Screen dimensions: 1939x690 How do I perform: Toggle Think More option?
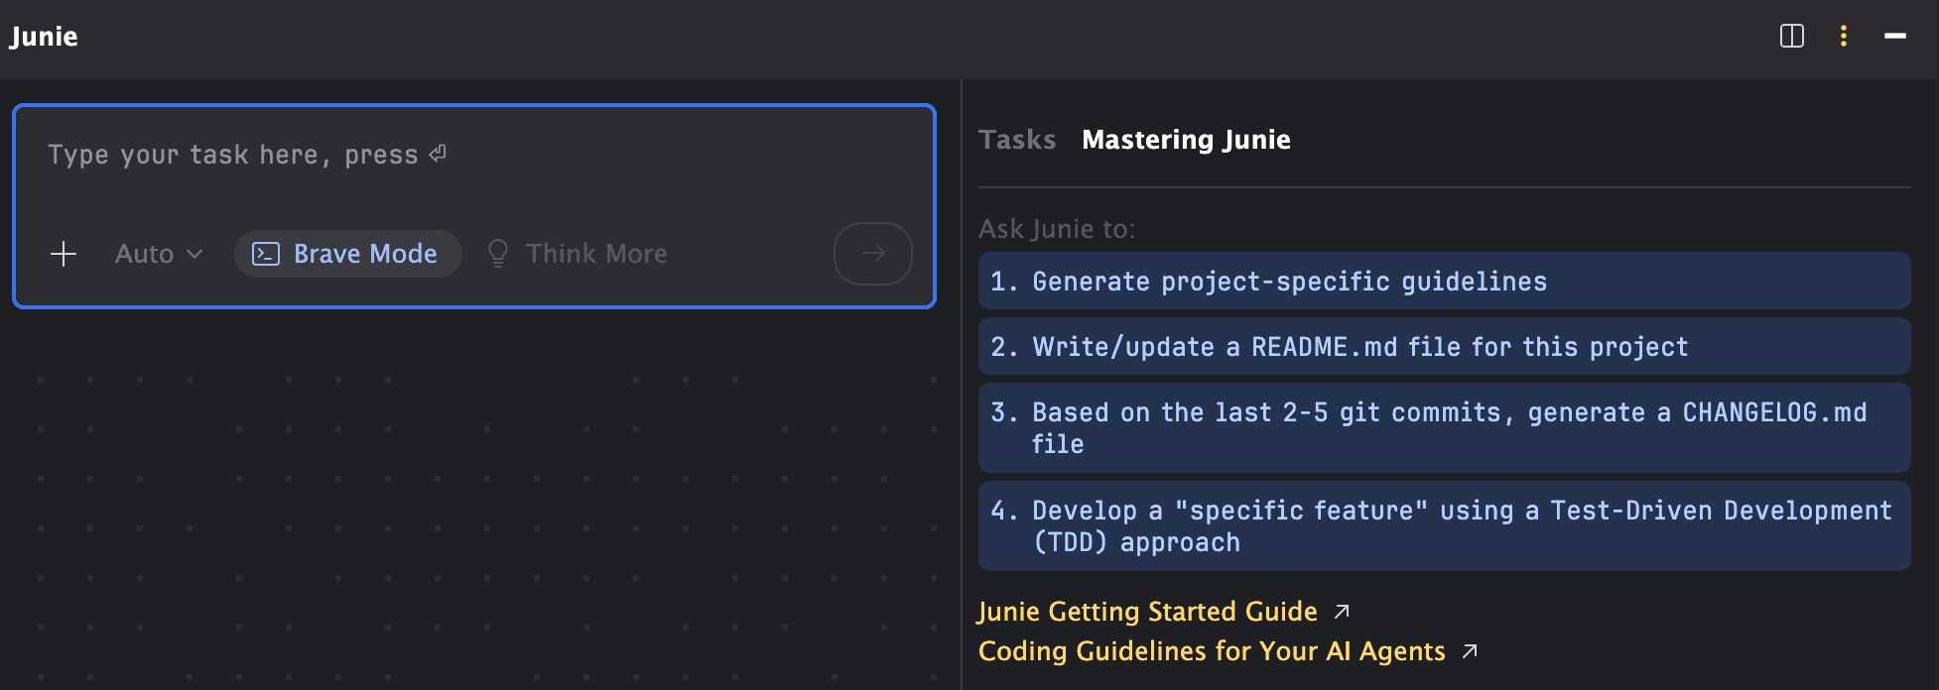[578, 254]
